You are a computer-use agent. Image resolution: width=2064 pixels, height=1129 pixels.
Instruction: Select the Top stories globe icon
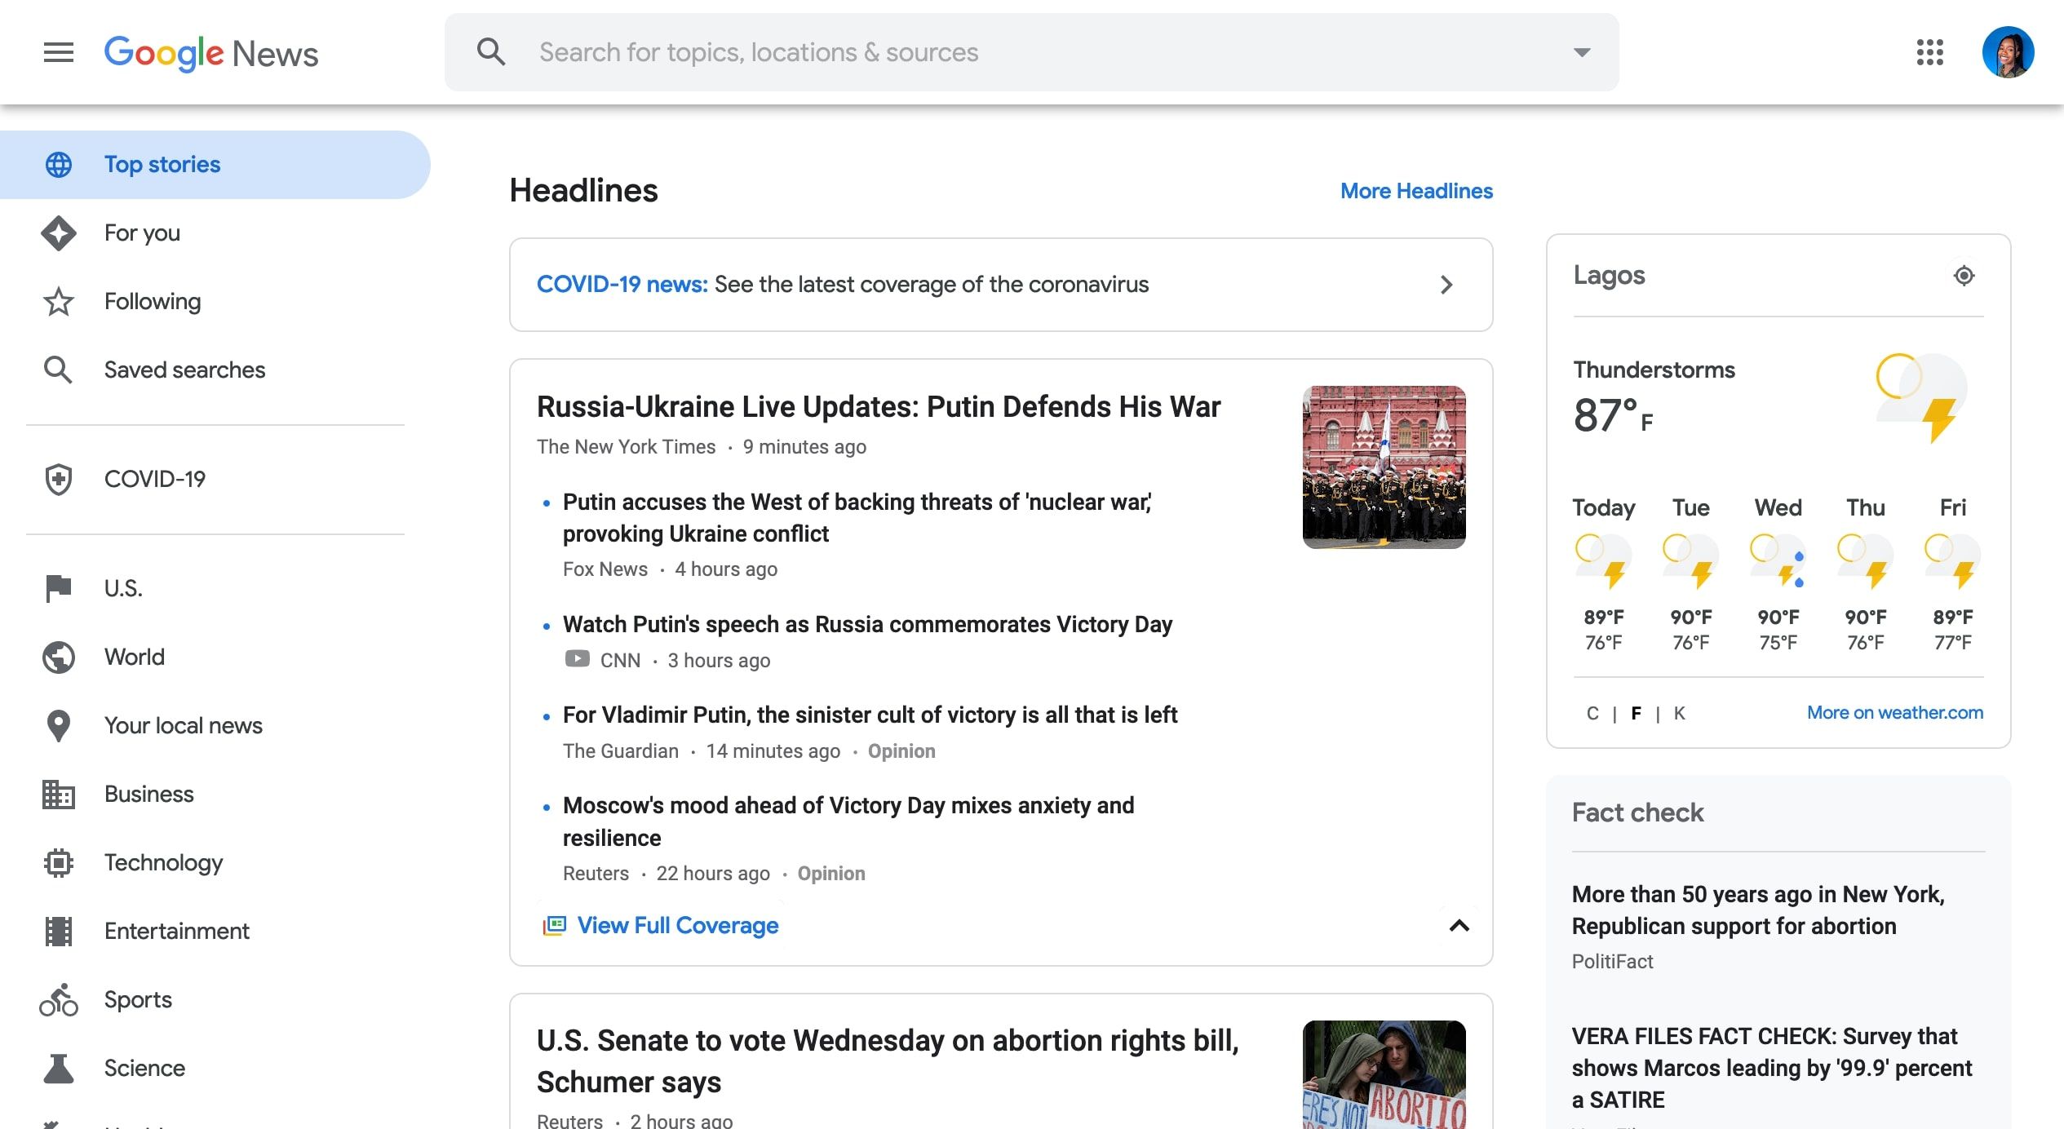(59, 164)
